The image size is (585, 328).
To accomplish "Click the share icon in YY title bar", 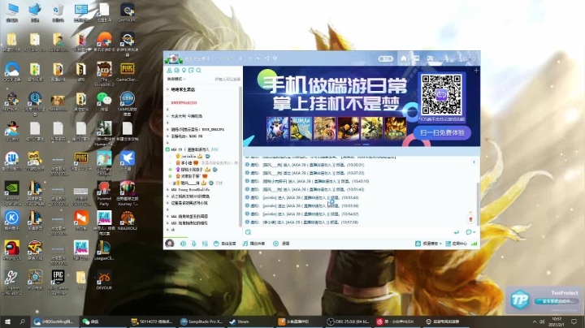I will point(266,58).
